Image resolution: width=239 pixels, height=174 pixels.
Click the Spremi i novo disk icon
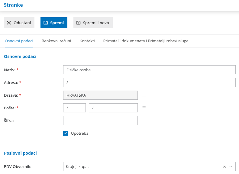point(79,23)
